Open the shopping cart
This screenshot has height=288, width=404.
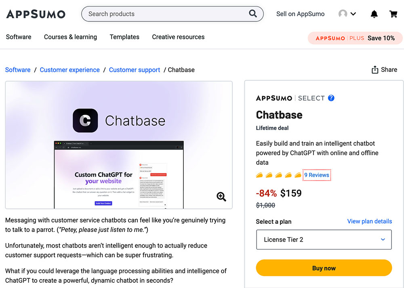point(393,14)
